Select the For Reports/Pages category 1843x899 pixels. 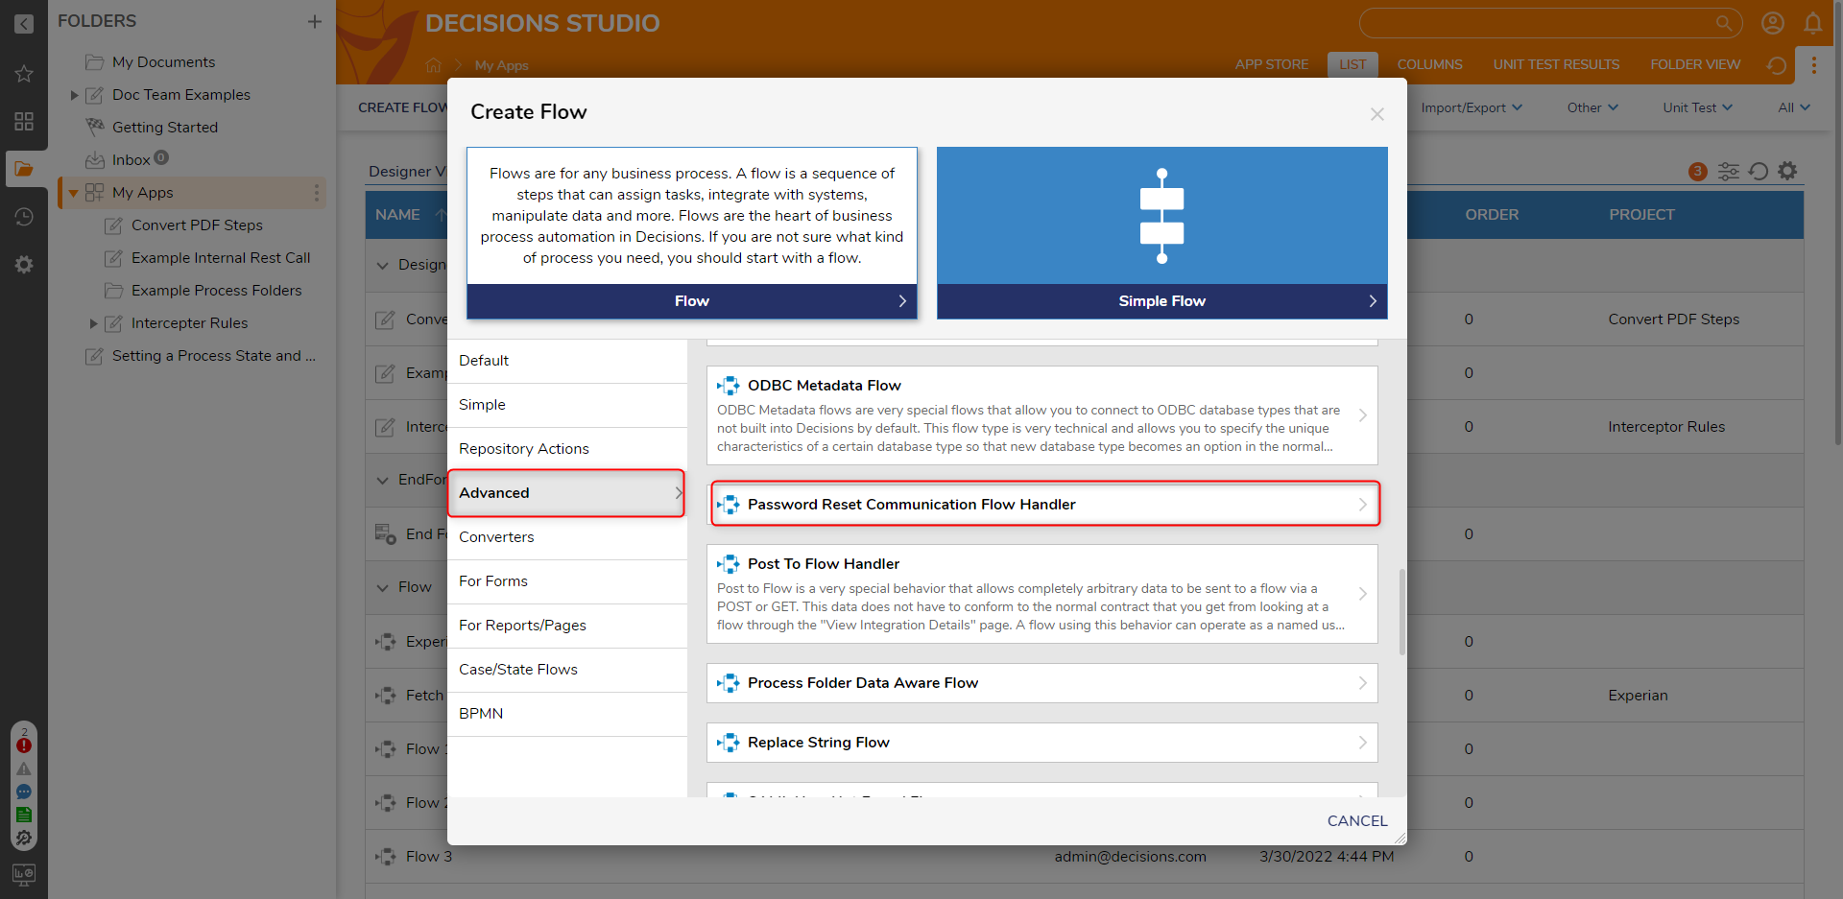click(566, 626)
